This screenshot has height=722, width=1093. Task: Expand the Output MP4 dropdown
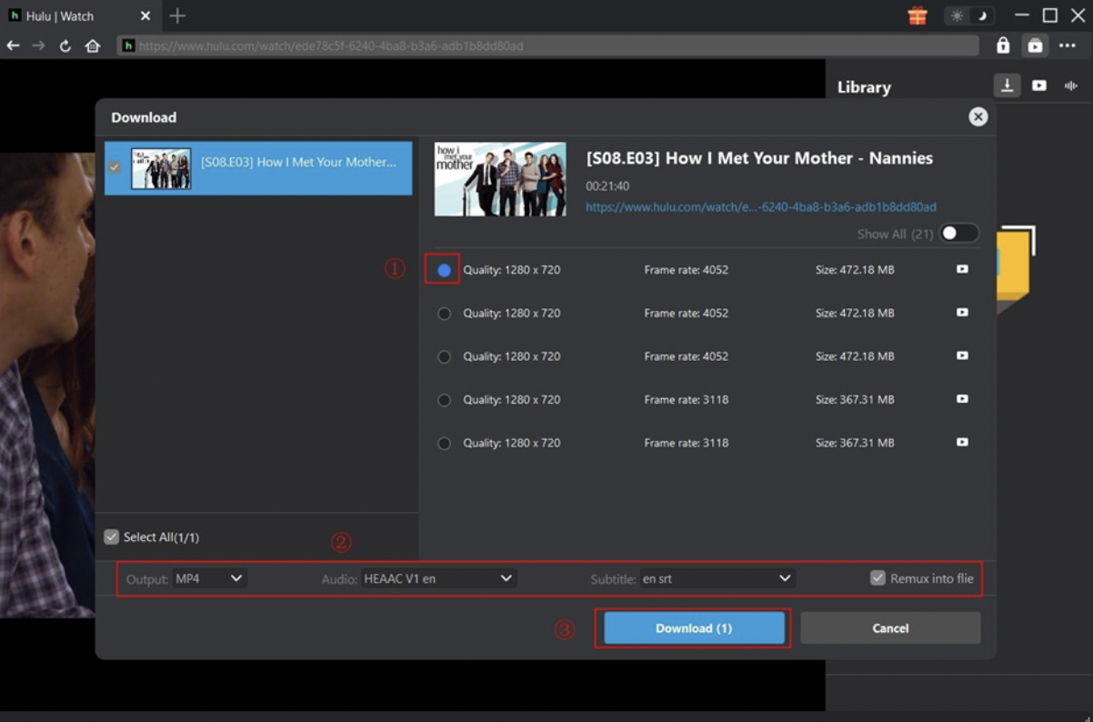[x=210, y=578]
